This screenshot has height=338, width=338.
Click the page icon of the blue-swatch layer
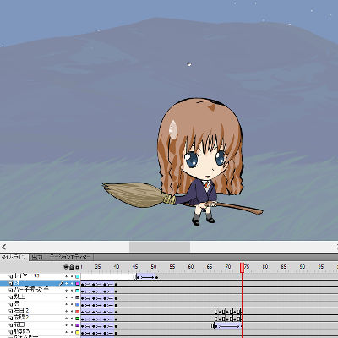click(11, 304)
